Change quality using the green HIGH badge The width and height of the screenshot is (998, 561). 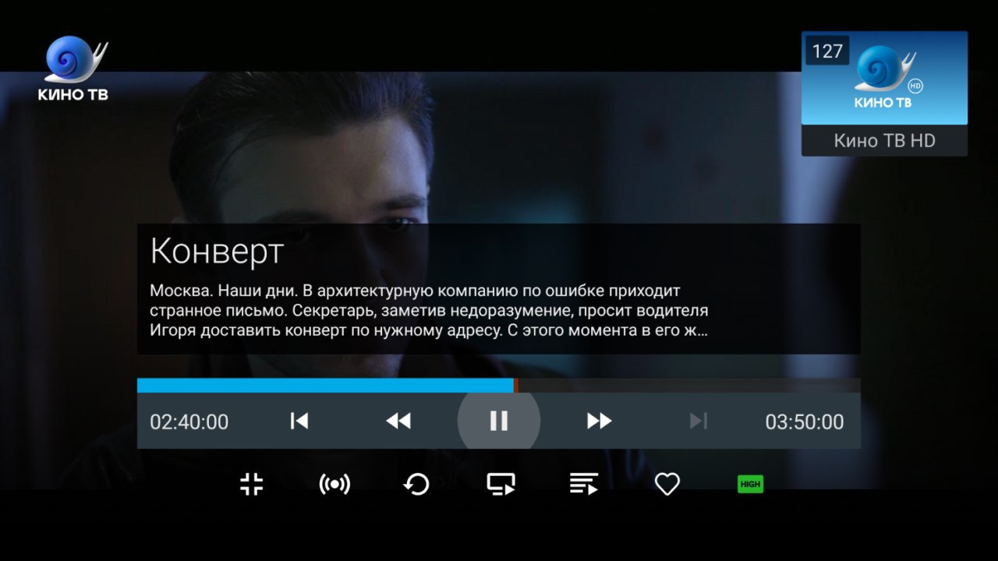[x=750, y=485]
